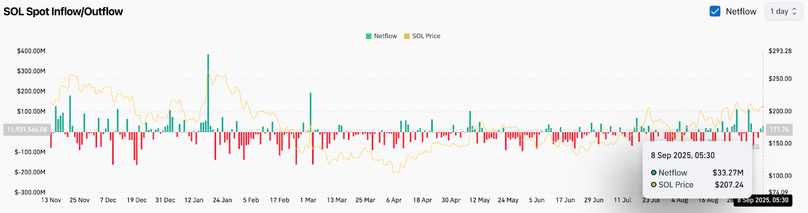Click the SOL Spot Inflow/Outflow title
The height and width of the screenshot is (213, 808).
point(63,12)
